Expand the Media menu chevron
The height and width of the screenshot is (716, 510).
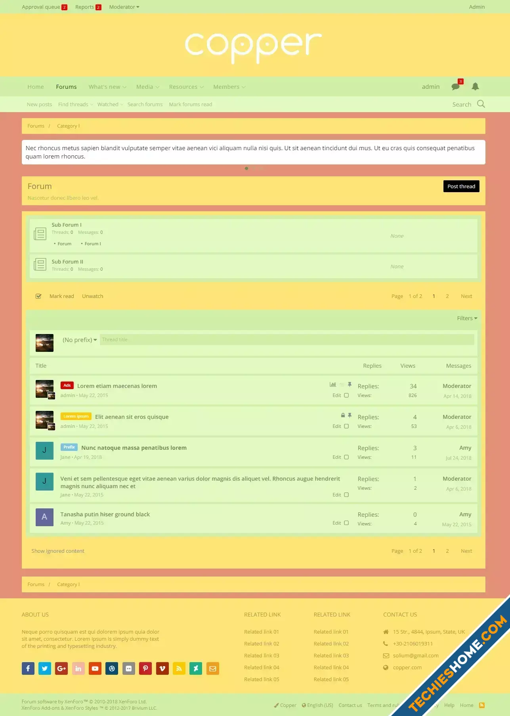click(157, 87)
